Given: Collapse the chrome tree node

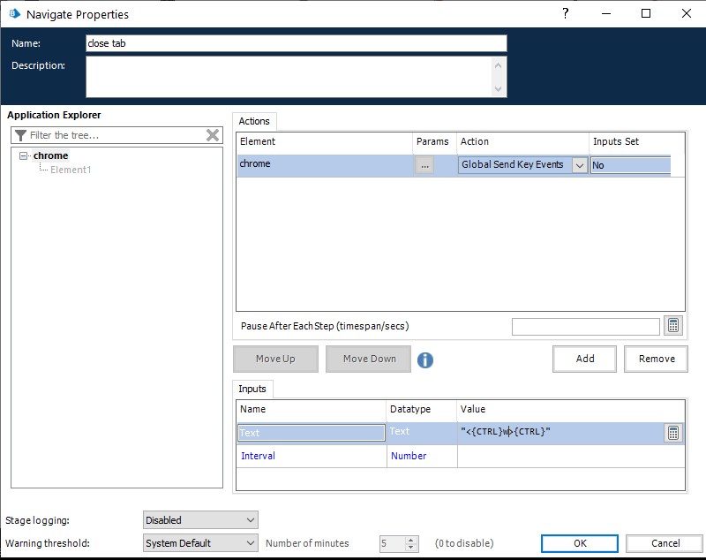Looking at the screenshot, I should click(x=23, y=156).
